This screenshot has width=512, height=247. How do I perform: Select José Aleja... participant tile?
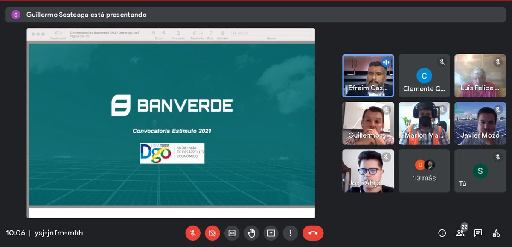[x=368, y=171]
